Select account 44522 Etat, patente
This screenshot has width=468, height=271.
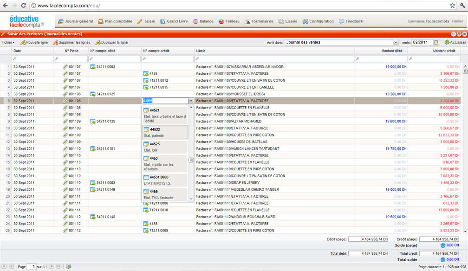pos(165,133)
